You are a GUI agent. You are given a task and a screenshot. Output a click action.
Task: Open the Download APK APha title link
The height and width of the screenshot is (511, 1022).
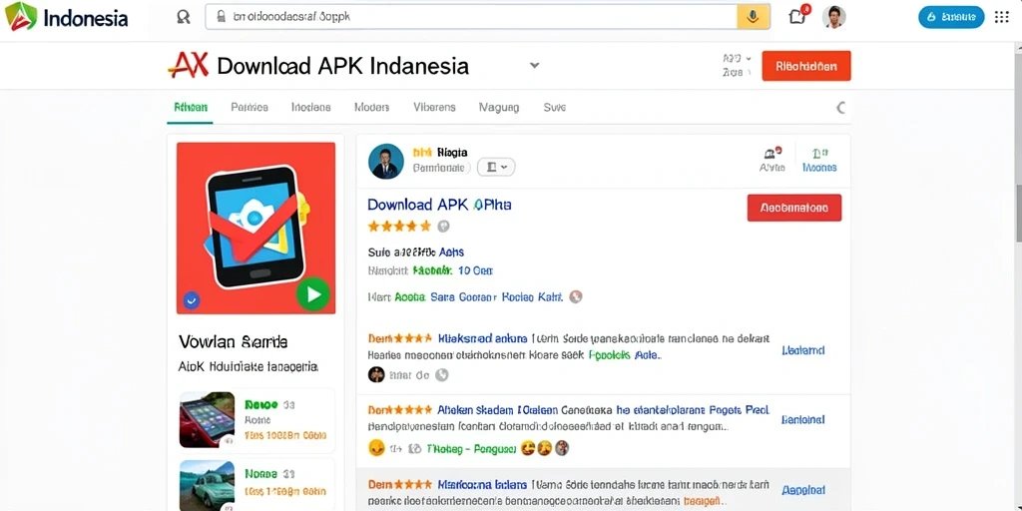point(439,205)
